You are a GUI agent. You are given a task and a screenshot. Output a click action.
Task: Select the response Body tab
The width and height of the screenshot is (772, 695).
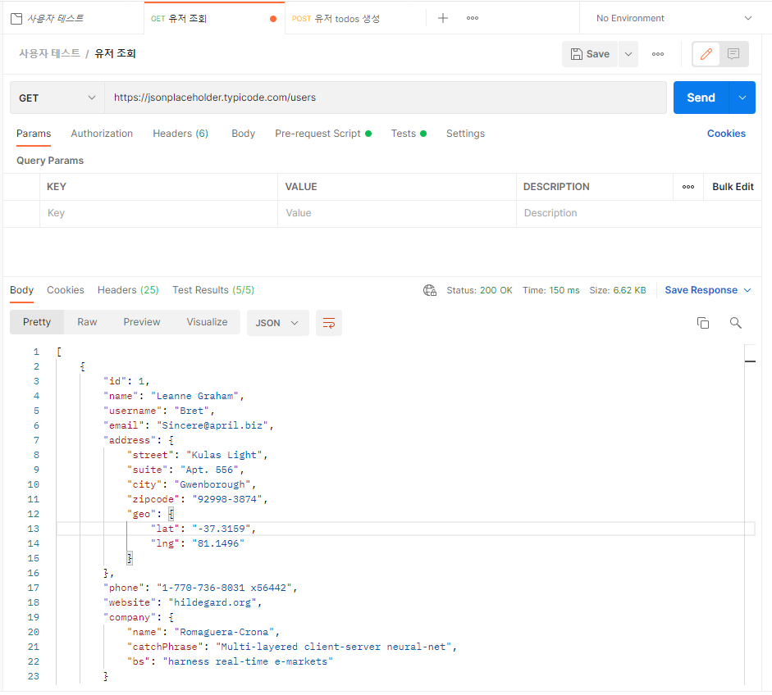[21, 290]
